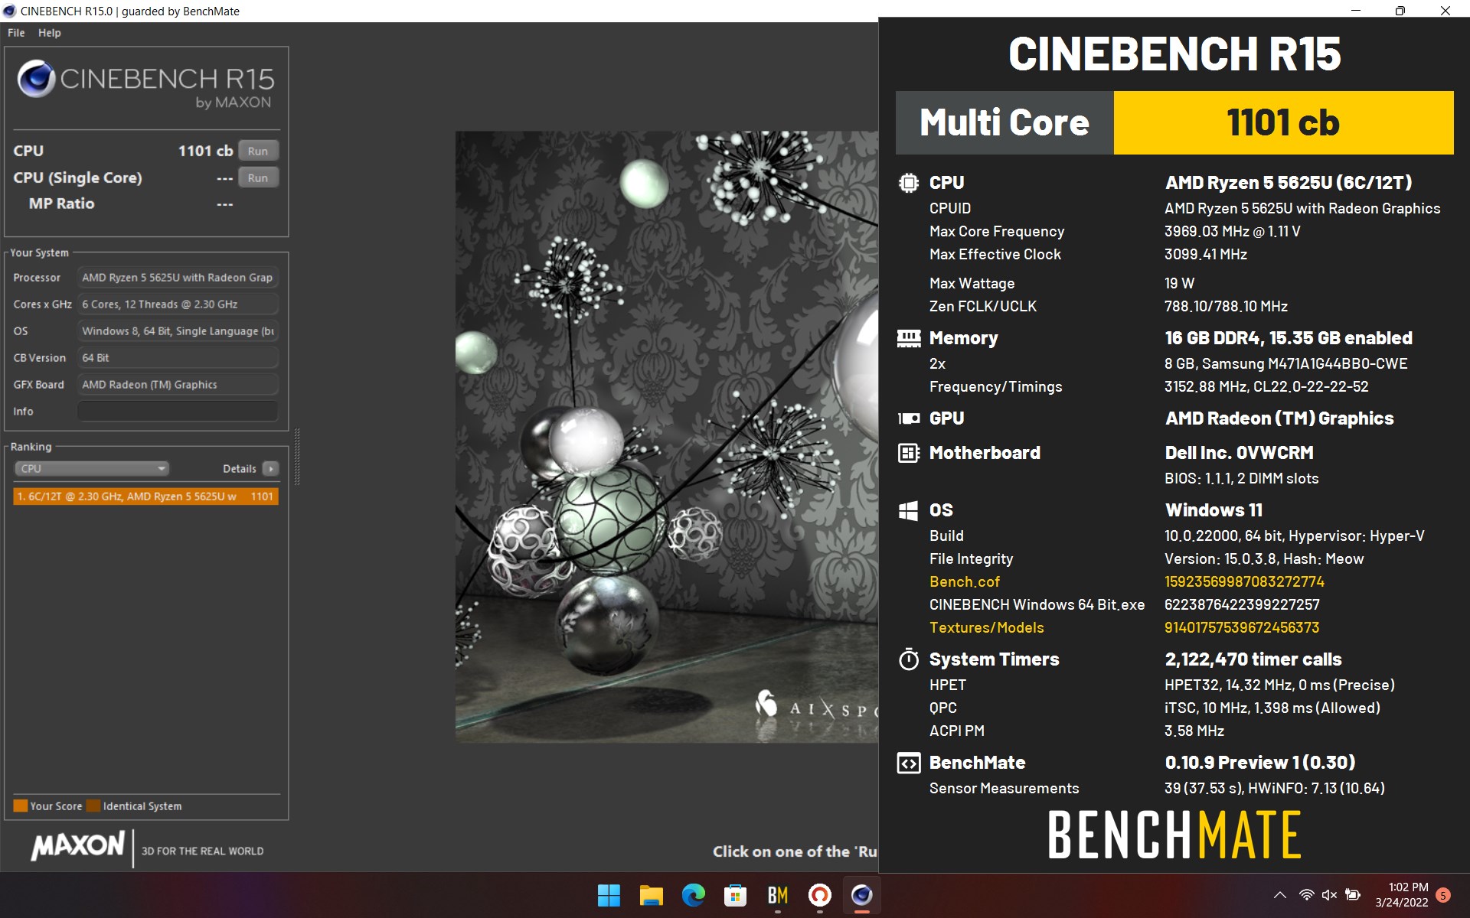
Task: Run the CPU (Single Core) benchmark
Action: tap(258, 177)
